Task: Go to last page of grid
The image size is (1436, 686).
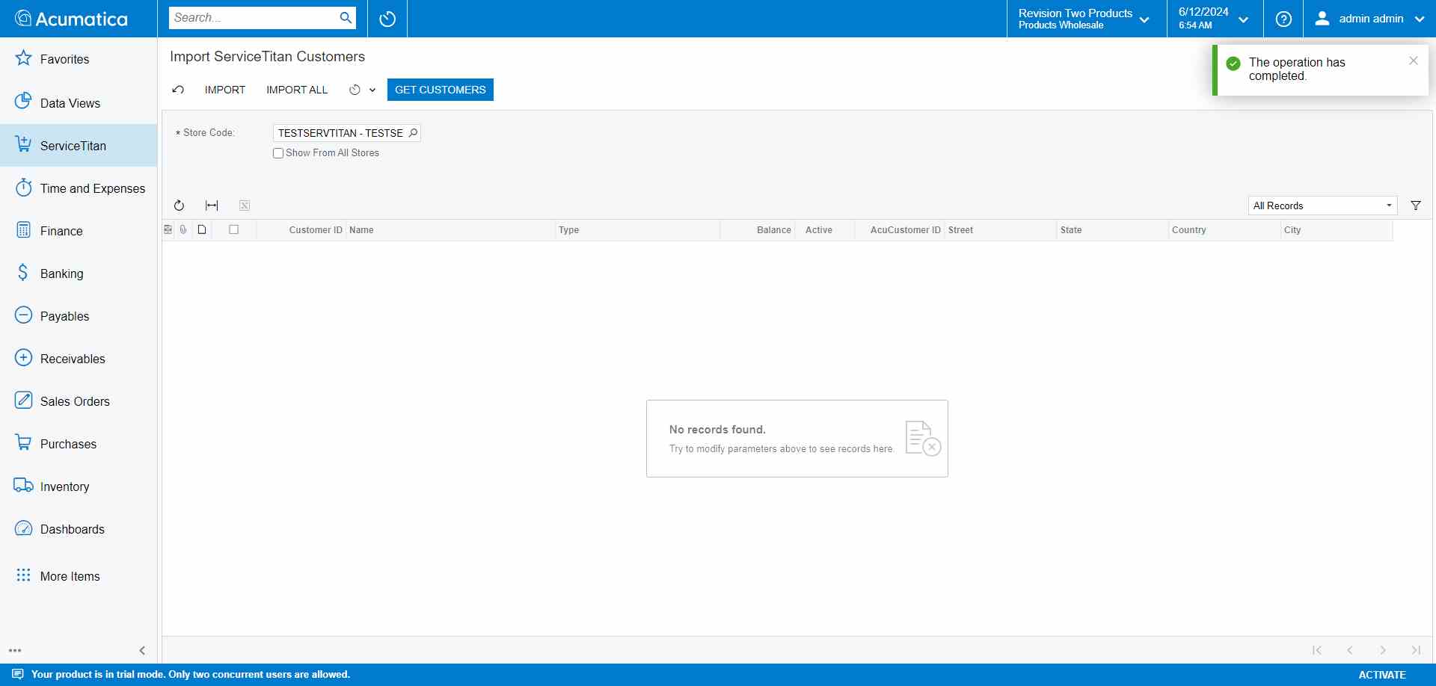Action: point(1416,650)
